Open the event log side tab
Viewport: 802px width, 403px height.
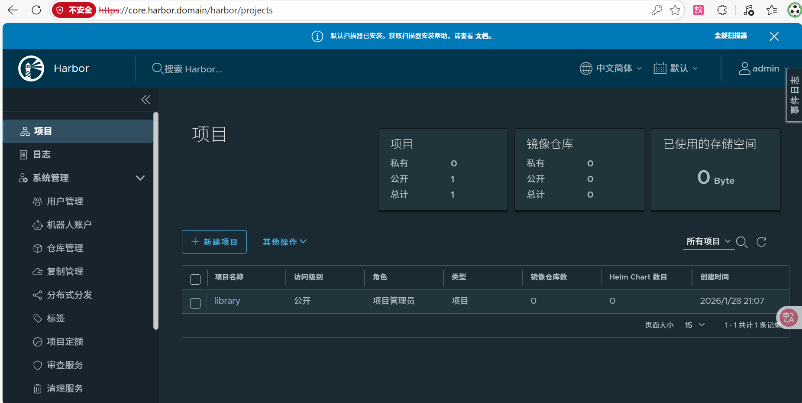click(795, 95)
